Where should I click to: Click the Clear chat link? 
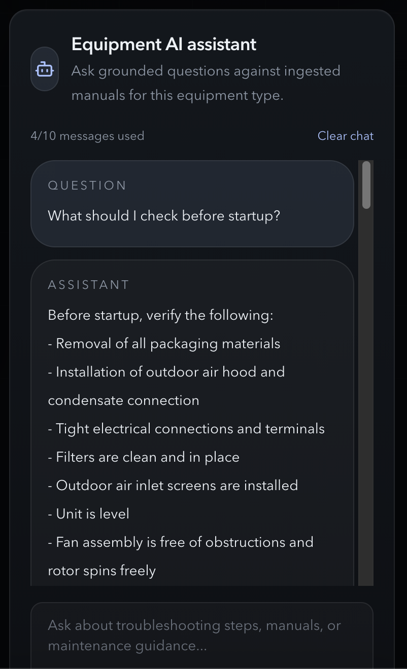tap(345, 136)
